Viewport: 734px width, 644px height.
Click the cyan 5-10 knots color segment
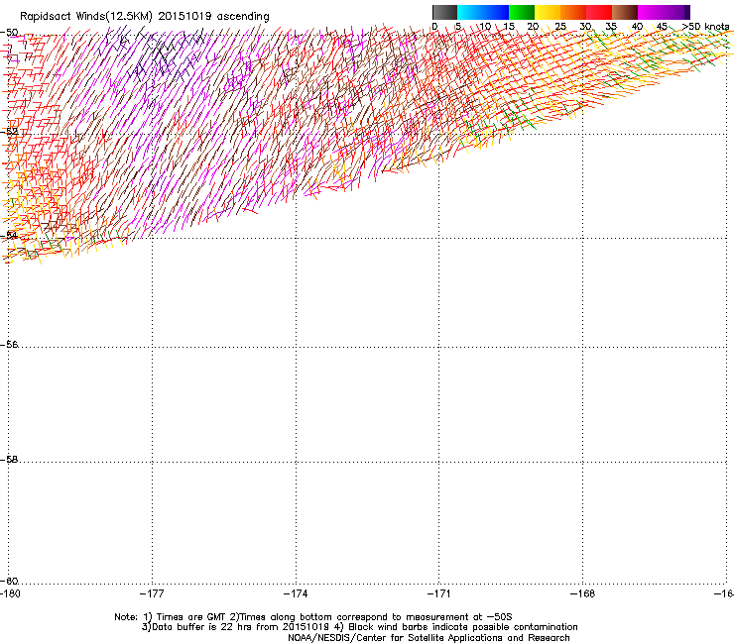pos(470,12)
